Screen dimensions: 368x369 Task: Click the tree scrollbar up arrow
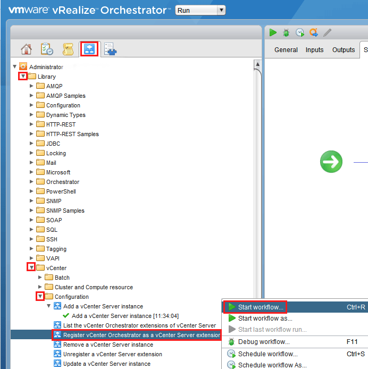point(257,64)
